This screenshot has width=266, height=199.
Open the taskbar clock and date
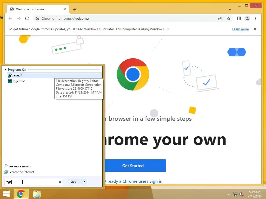pos(255,194)
